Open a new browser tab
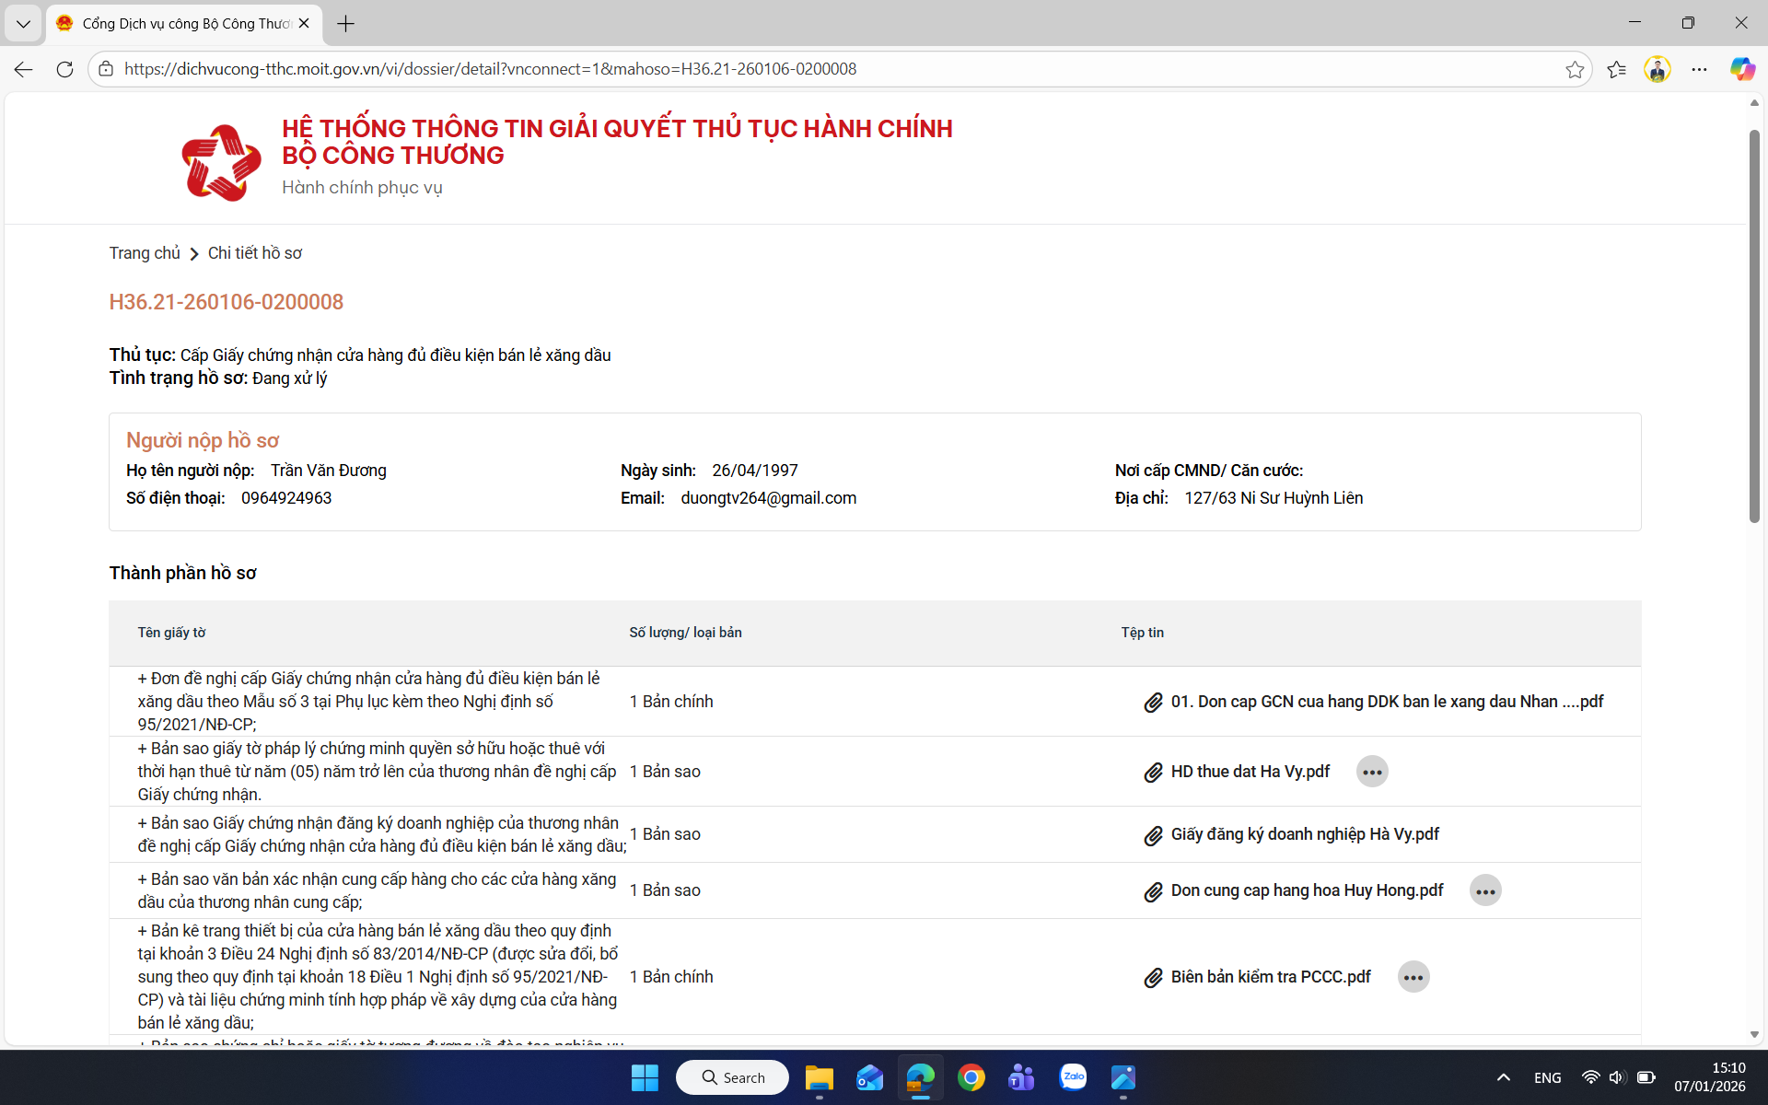The width and height of the screenshot is (1768, 1105). point(346,24)
